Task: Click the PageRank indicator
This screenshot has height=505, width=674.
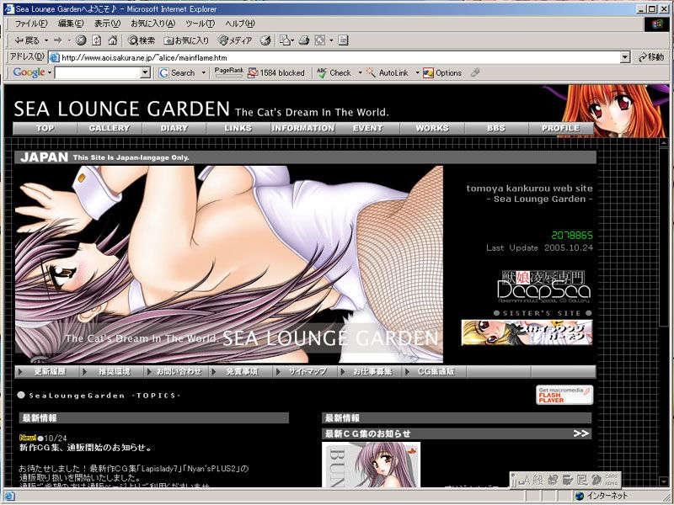Action: [x=228, y=72]
